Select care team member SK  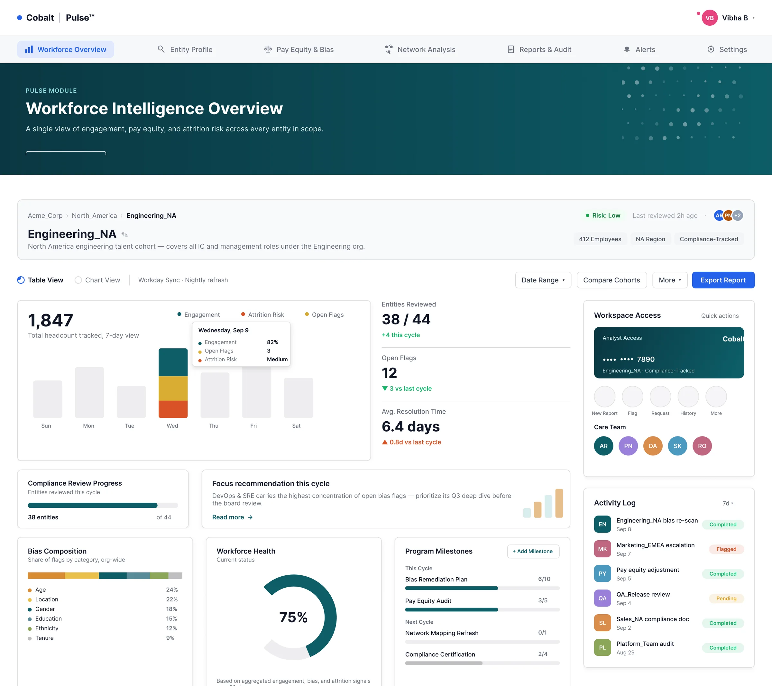(x=677, y=446)
